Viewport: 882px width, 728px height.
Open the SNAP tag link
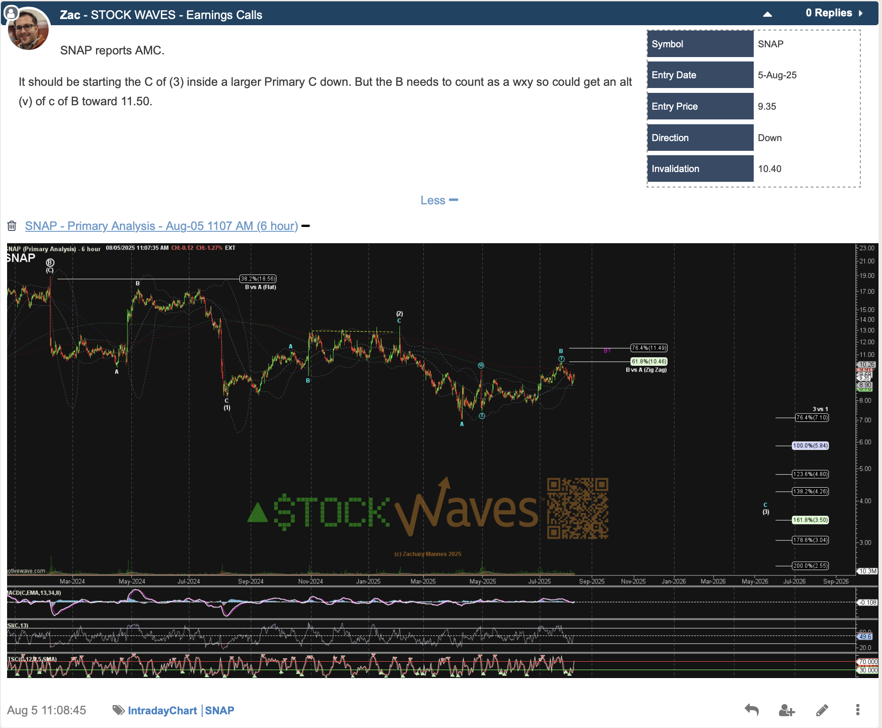[219, 710]
